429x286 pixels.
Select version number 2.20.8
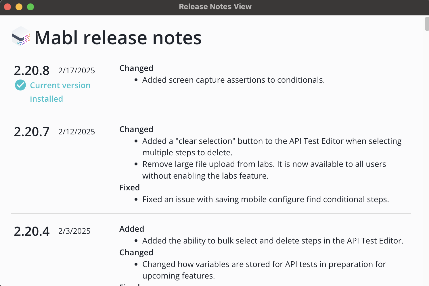coord(32,71)
